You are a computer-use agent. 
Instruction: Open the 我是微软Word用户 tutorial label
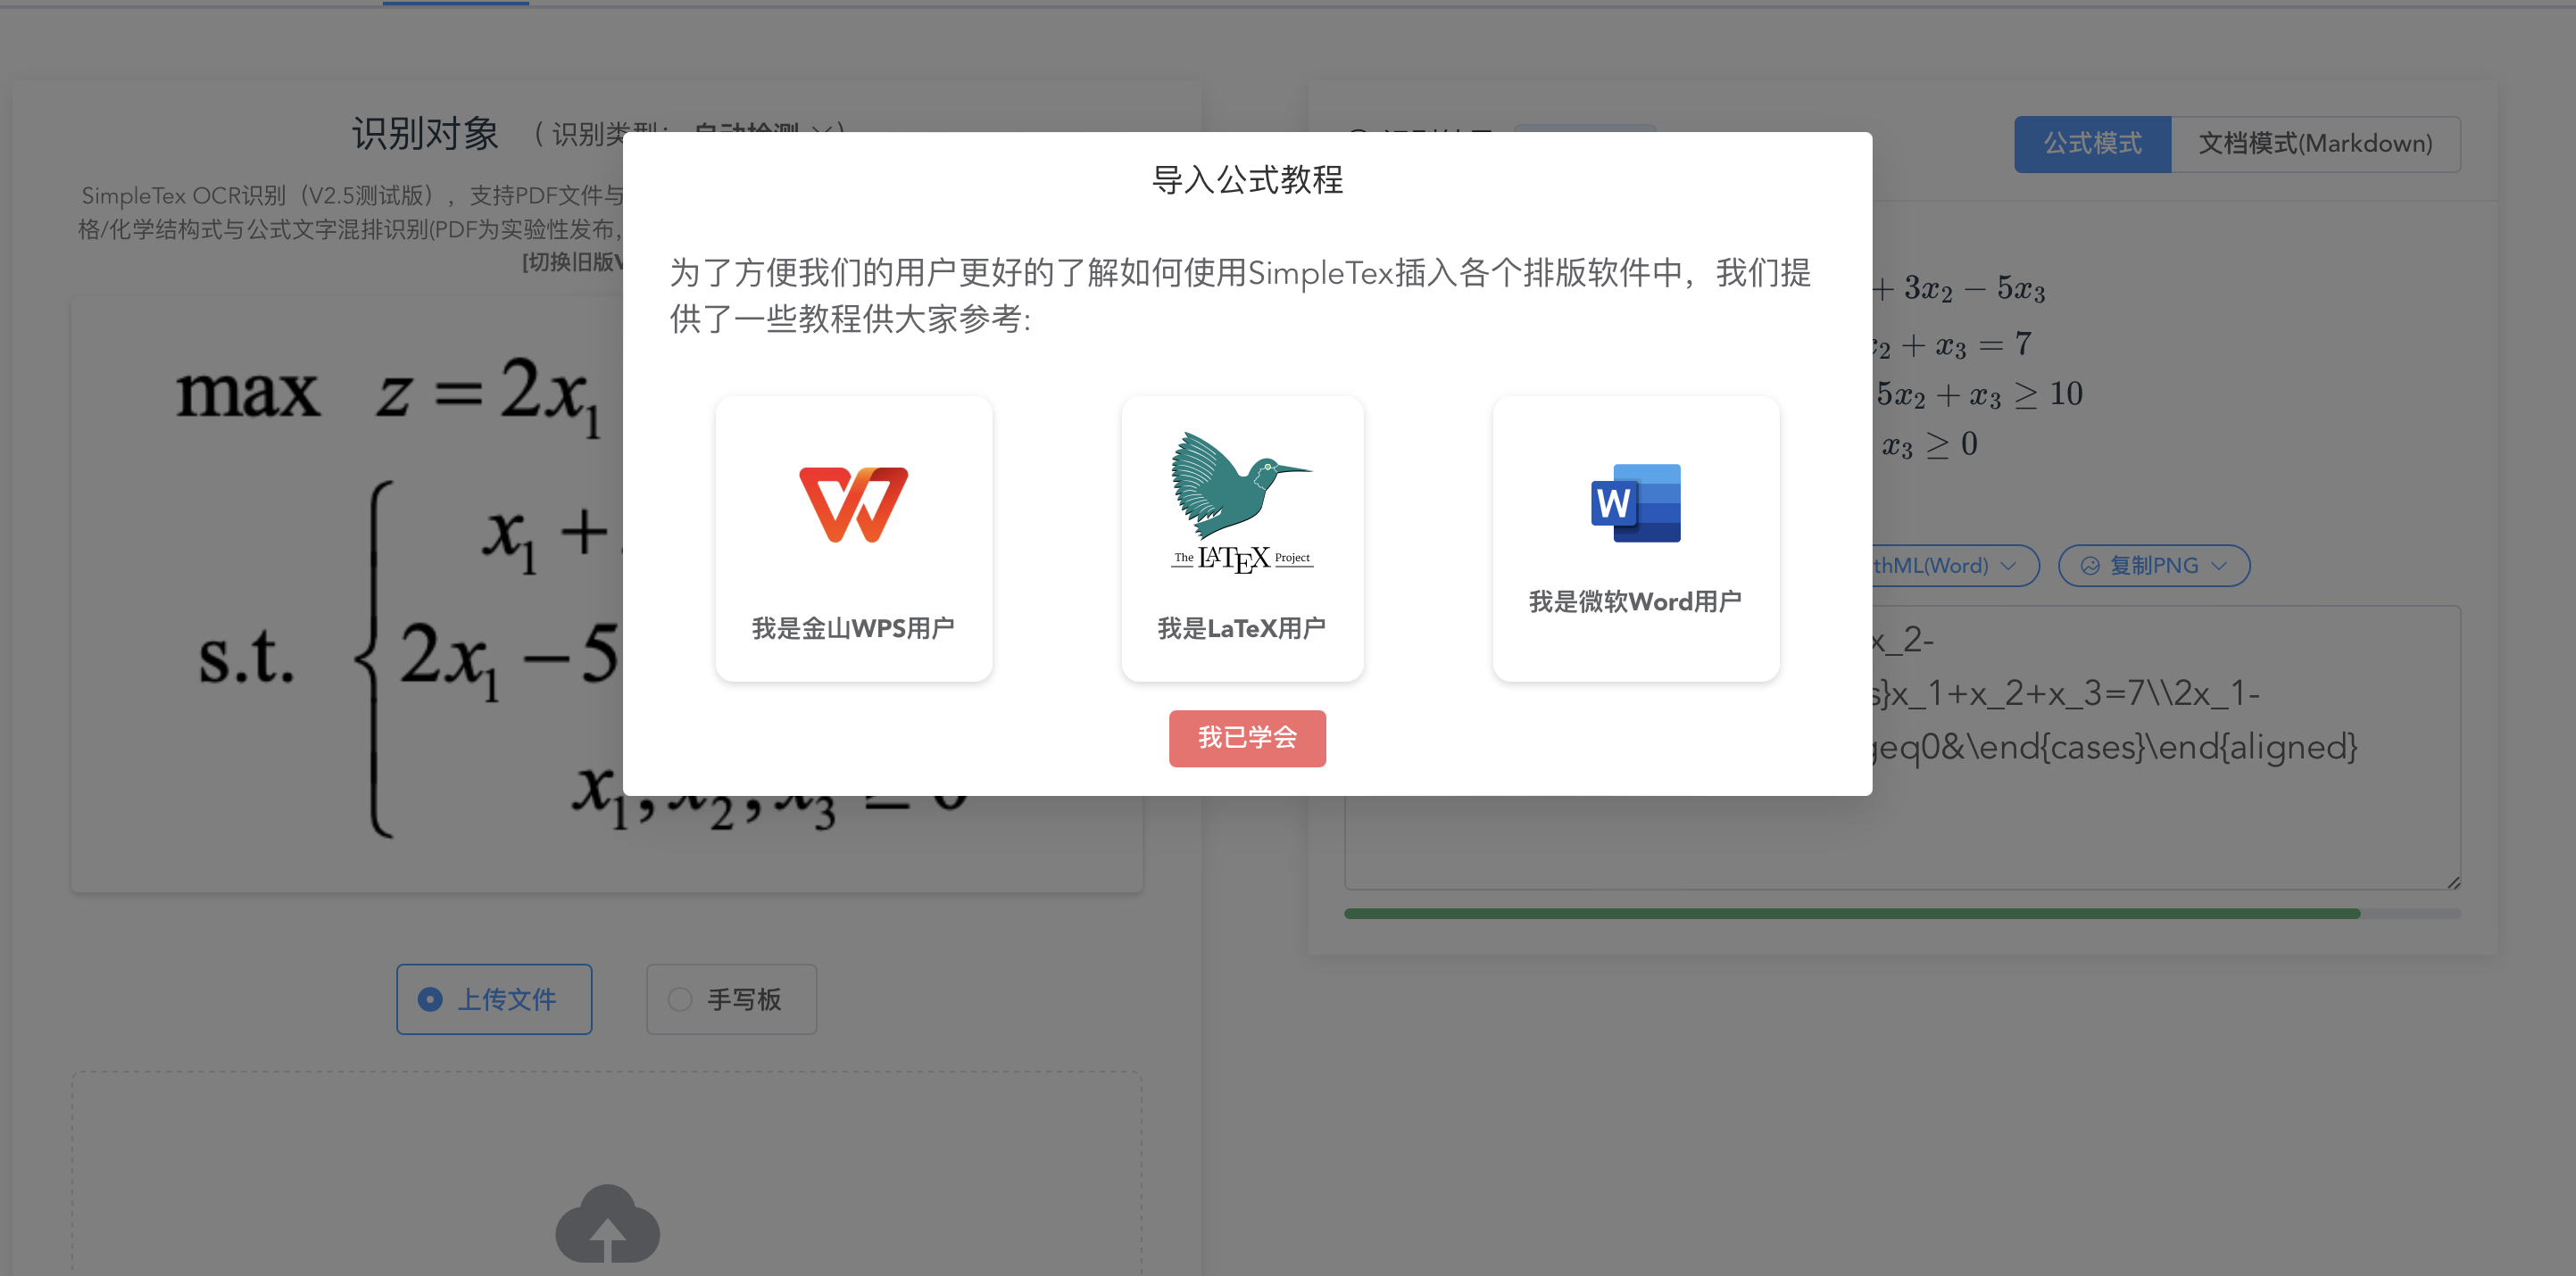click(1635, 601)
